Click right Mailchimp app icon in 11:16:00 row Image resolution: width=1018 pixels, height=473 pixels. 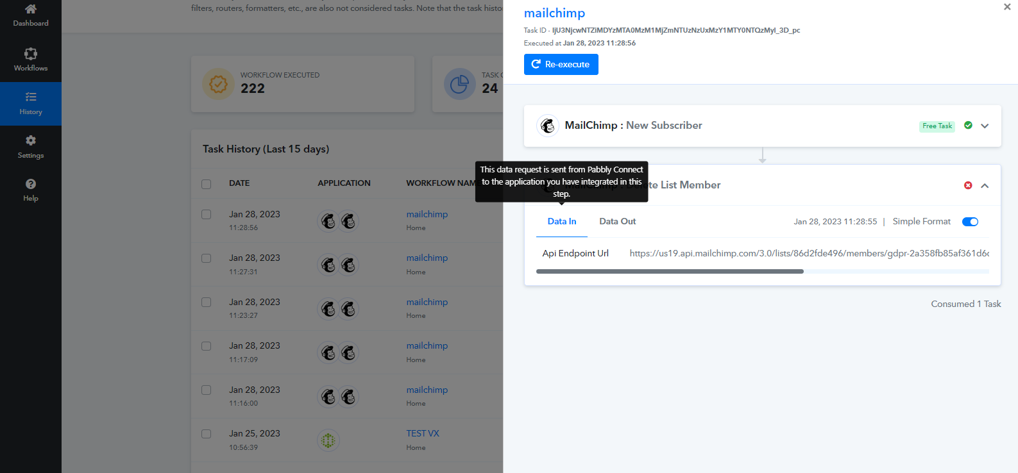pos(348,397)
